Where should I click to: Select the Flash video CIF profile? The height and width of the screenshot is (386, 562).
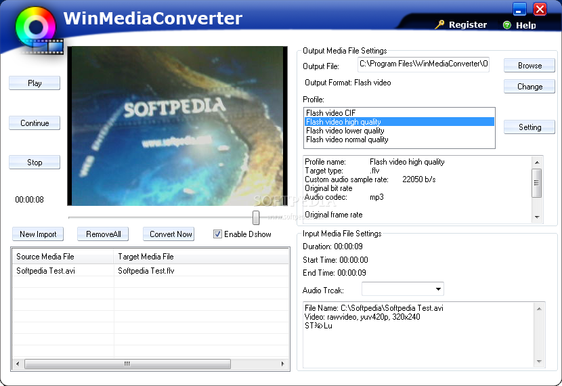(x=399, y=113)
